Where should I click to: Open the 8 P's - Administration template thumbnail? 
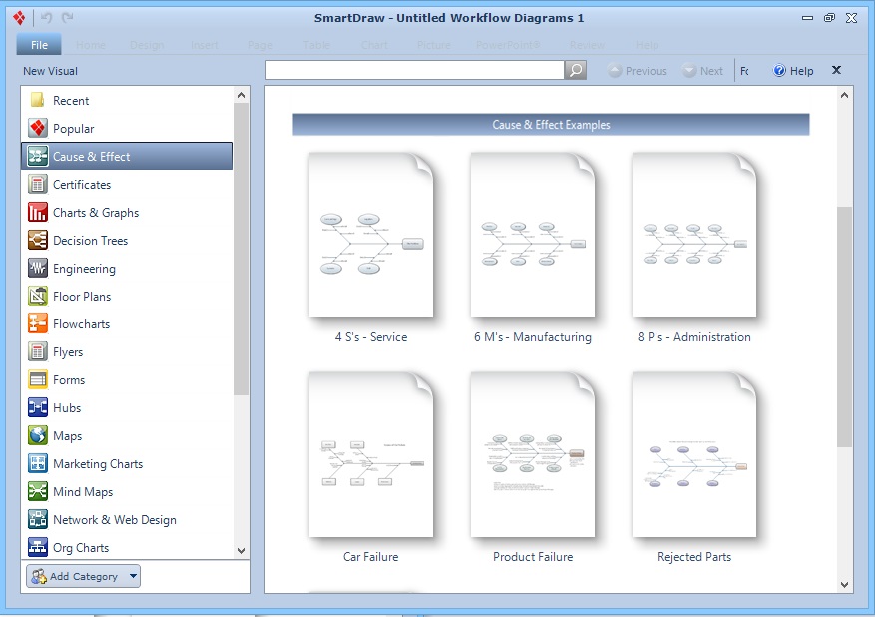pyautogui.click(x=694, y=236)
